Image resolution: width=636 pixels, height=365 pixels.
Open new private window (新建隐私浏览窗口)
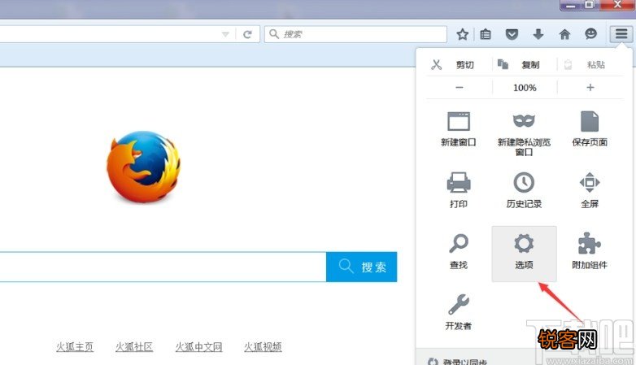pos(524,134)
